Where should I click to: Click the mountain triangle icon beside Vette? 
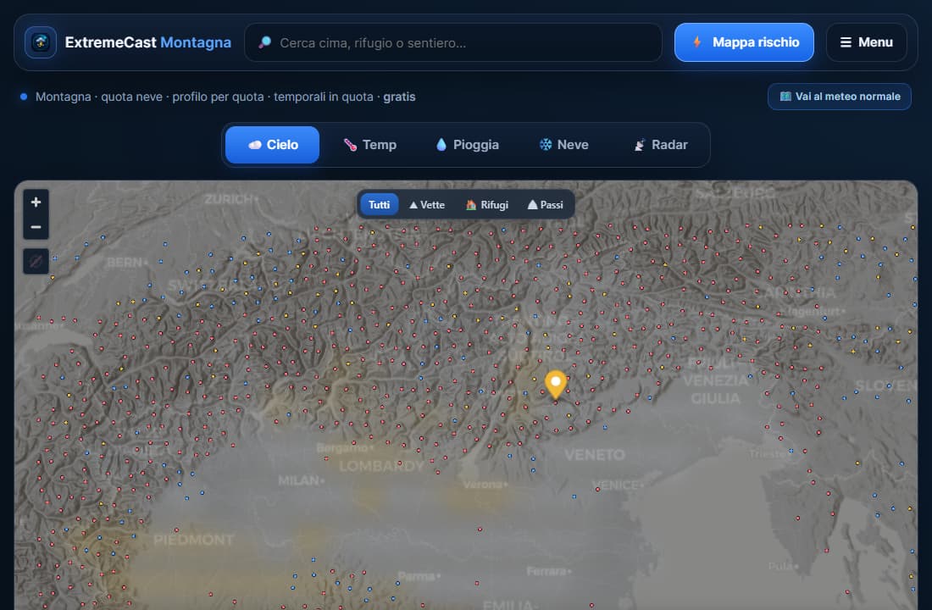coord(413,204)
